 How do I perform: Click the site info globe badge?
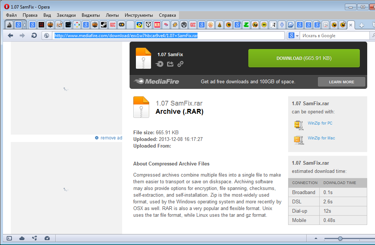pos(47,36)
